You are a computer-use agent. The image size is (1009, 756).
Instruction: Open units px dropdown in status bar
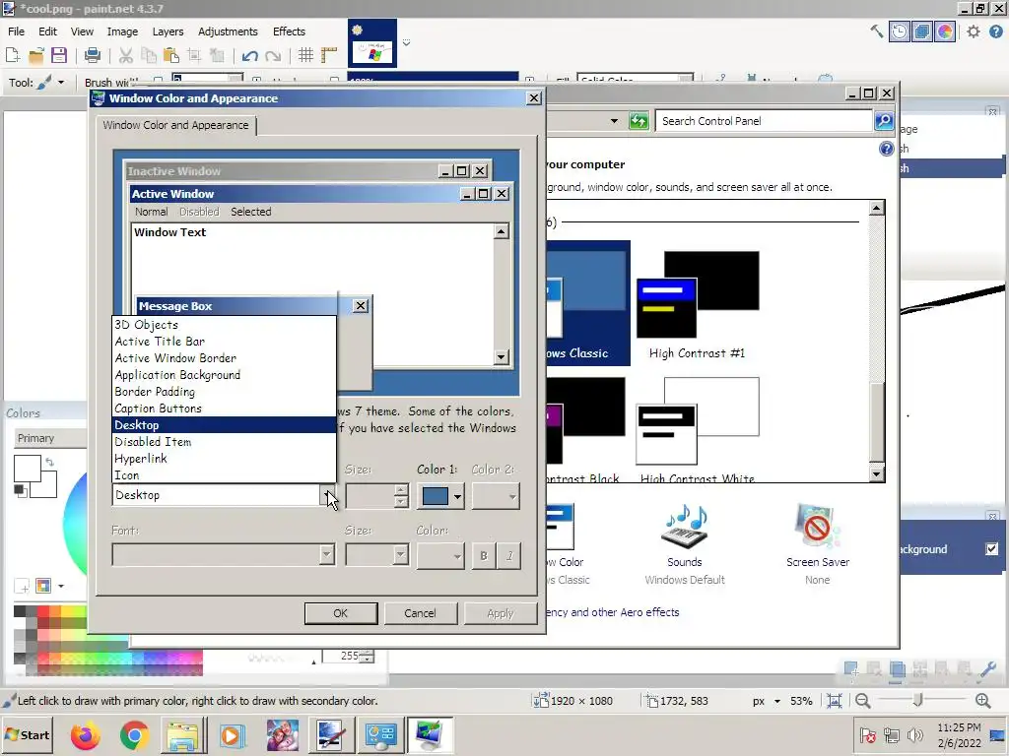(777, 701)
